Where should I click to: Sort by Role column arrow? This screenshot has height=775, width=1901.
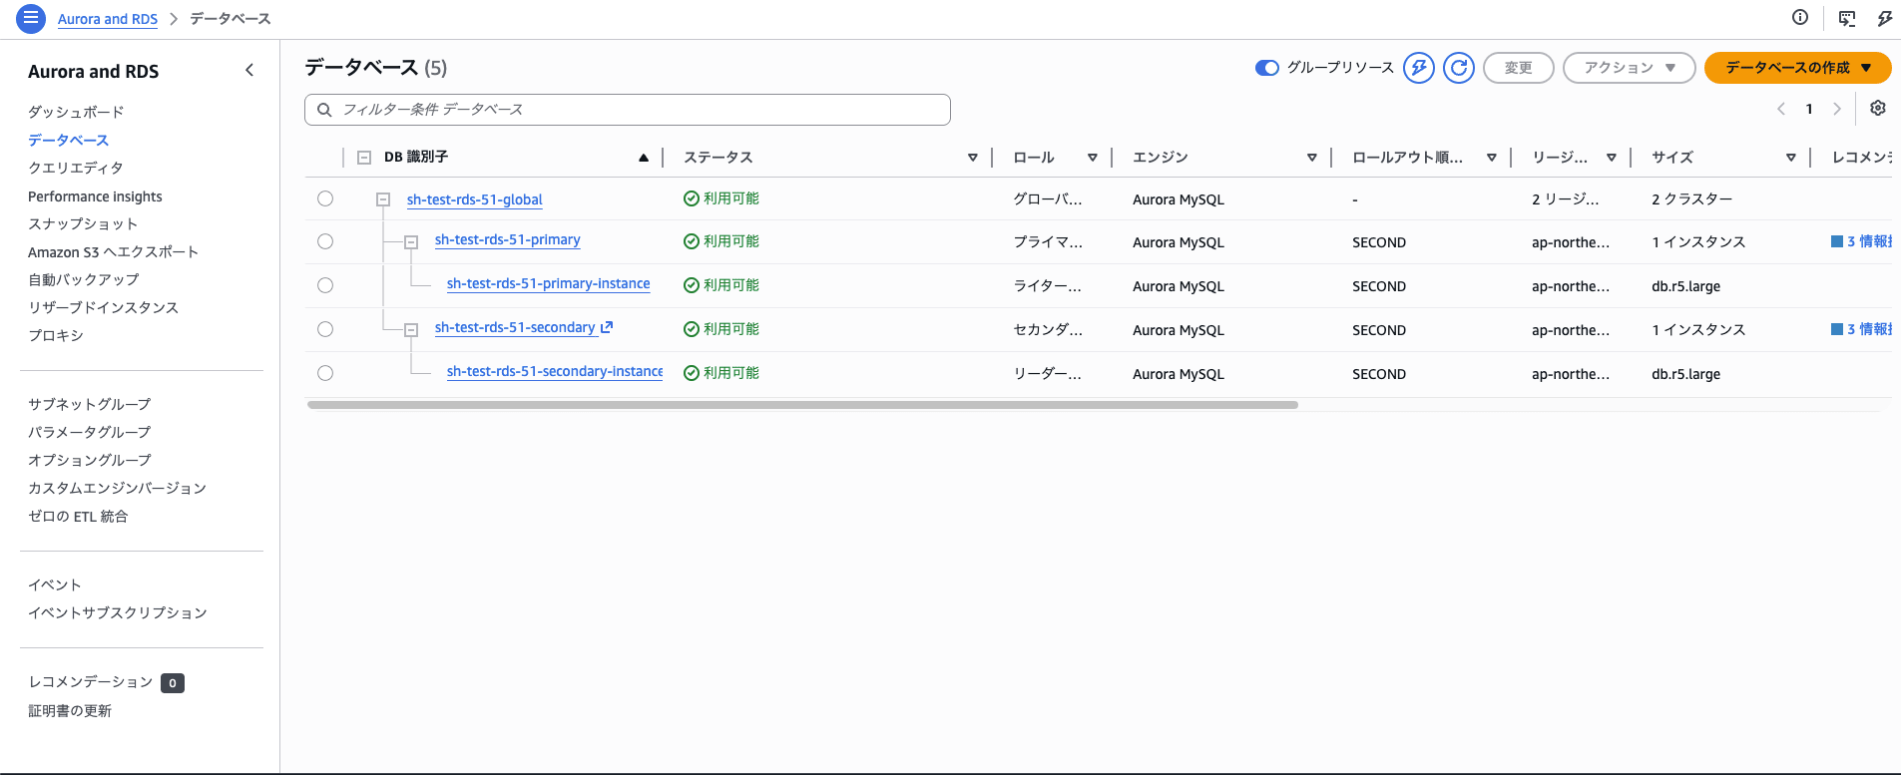[1093, 158]
